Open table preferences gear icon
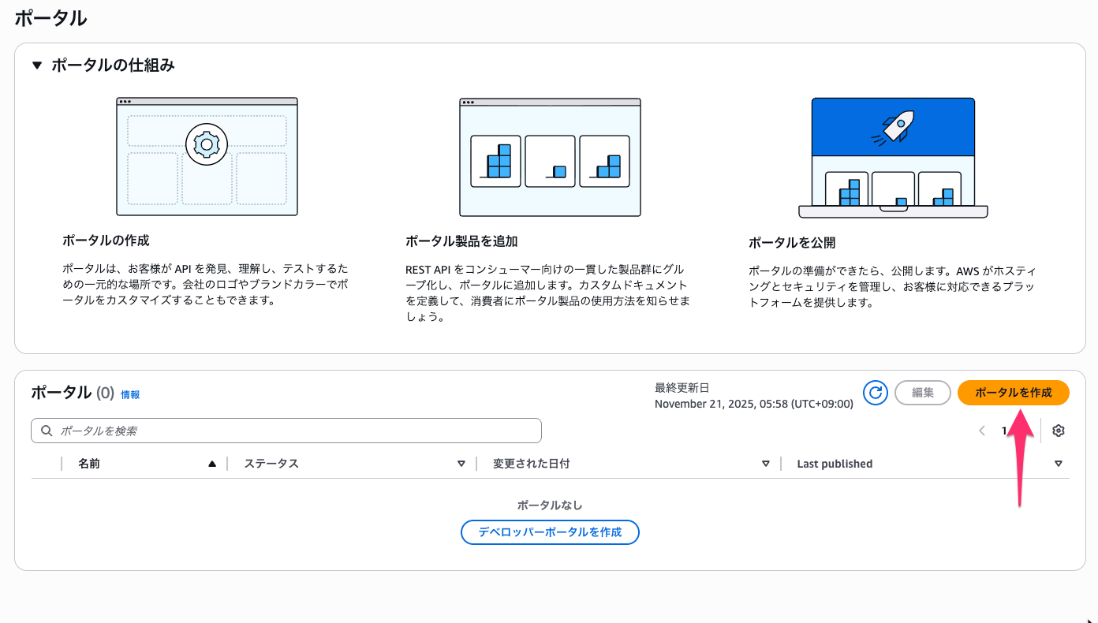 click(x=1059, y=431)
